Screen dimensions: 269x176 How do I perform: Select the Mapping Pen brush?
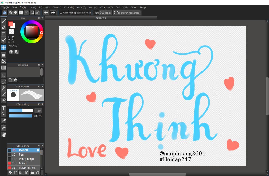click(24, 168)
